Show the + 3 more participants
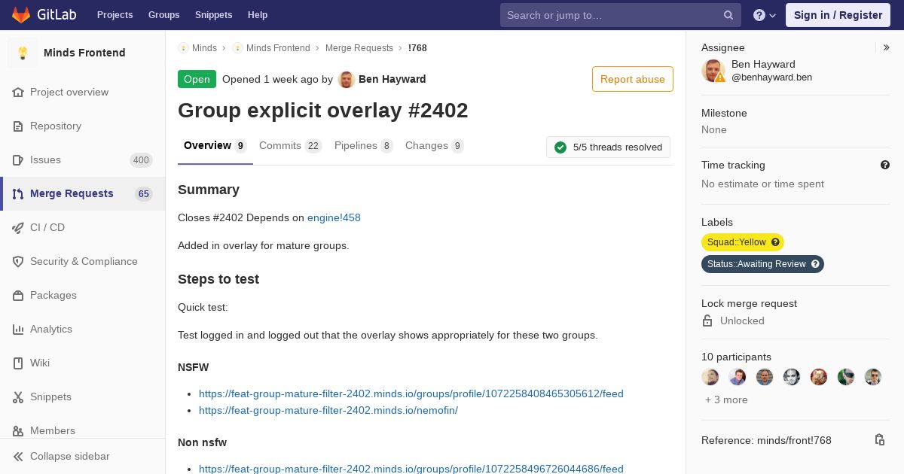The height and width of the screenshot is (474, 904). [726, 400]
